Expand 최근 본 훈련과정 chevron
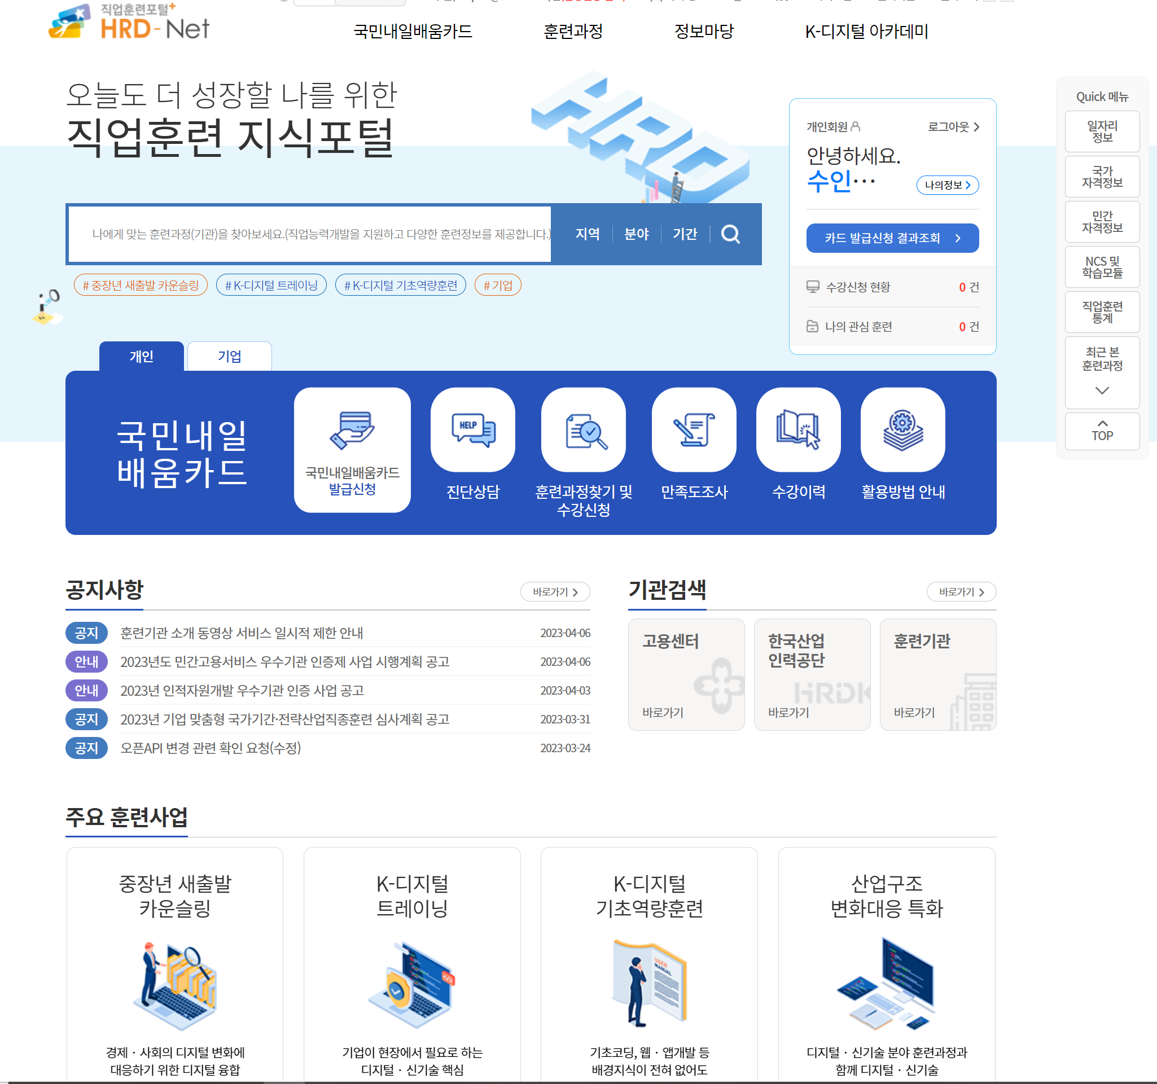 click(x=1102, y=390)
